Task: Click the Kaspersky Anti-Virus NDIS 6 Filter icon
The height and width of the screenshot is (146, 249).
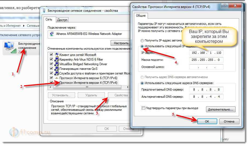Action: 57,59
